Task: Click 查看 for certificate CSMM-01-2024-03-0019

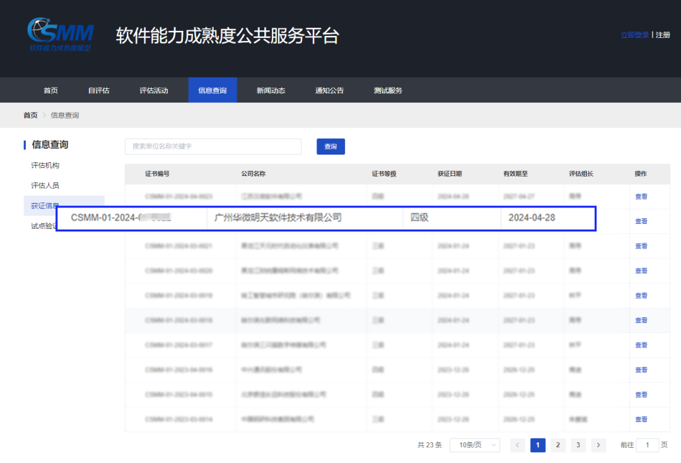Action: click(641, 295)
